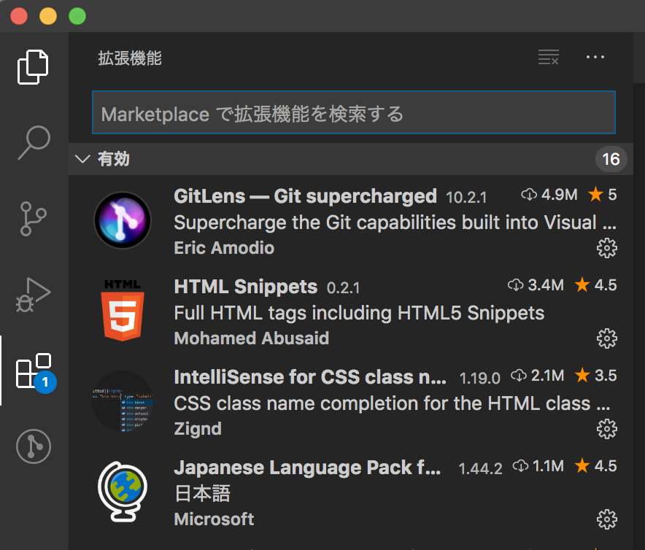Click the GitLens 5 star rating
Screen dimensions: 645x550
click(602, 194)
